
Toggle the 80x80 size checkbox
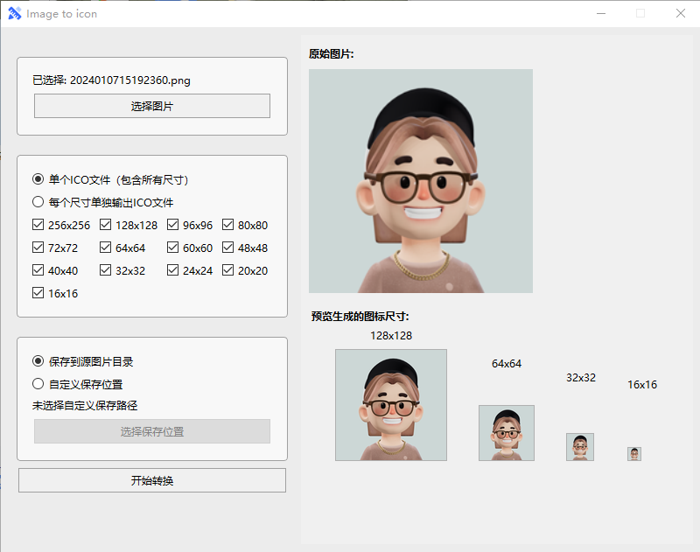click(x=228, y=225)
